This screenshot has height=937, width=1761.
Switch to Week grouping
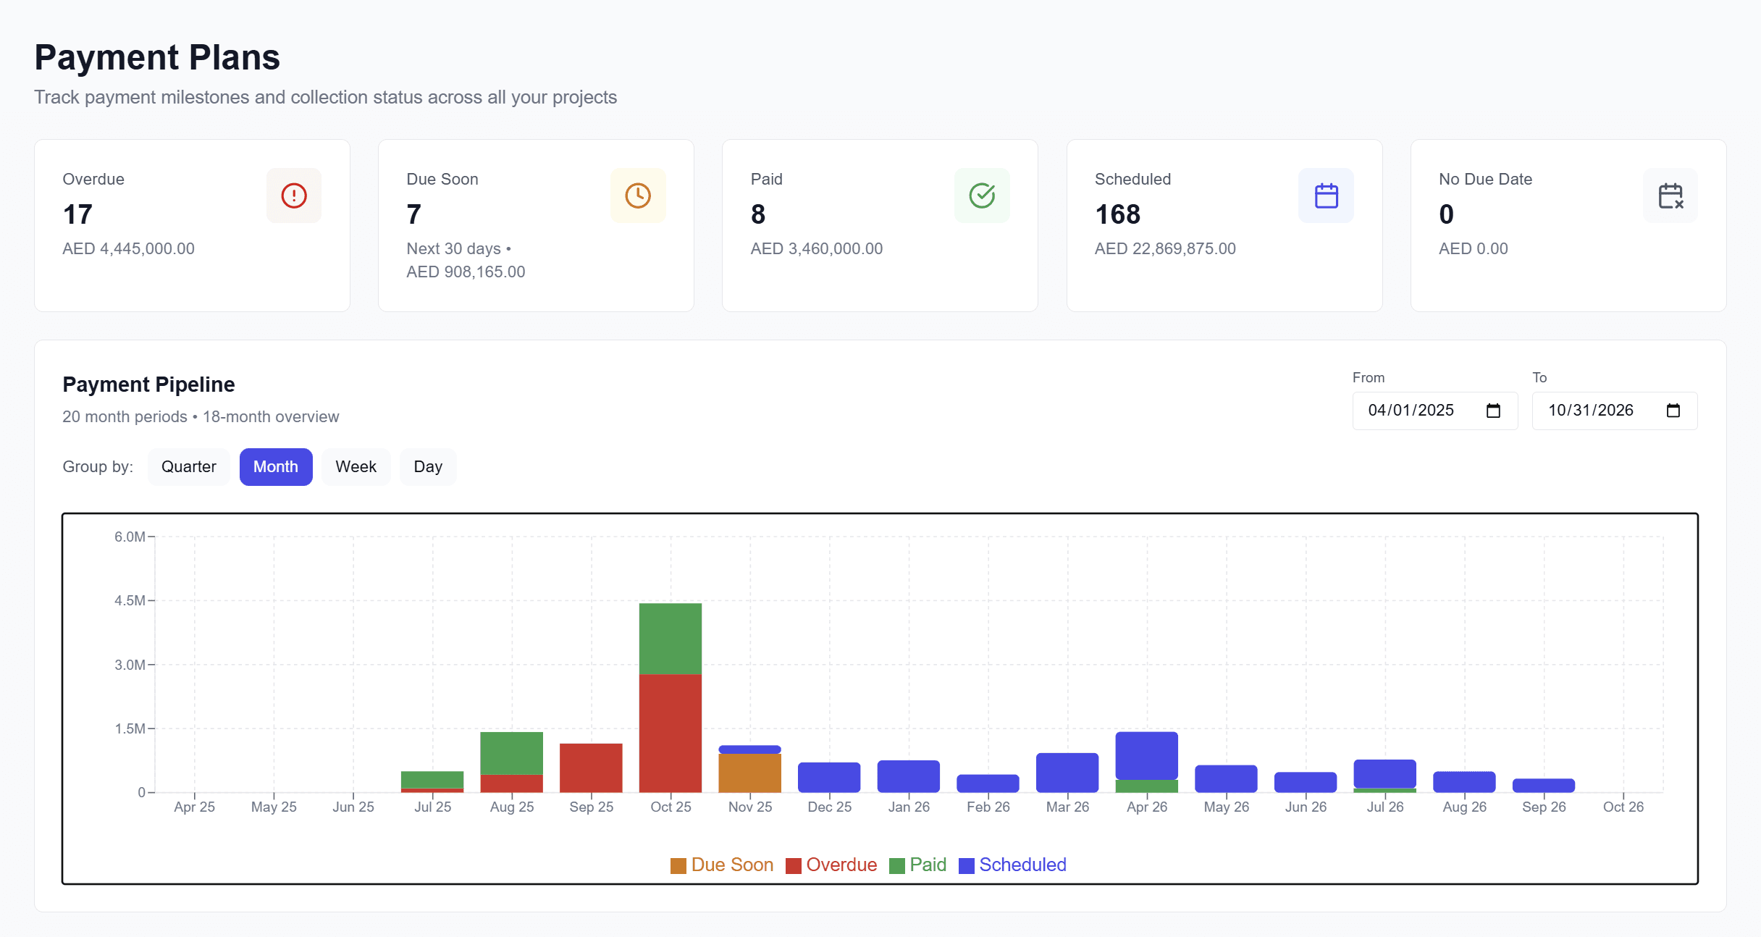[356, 466]
